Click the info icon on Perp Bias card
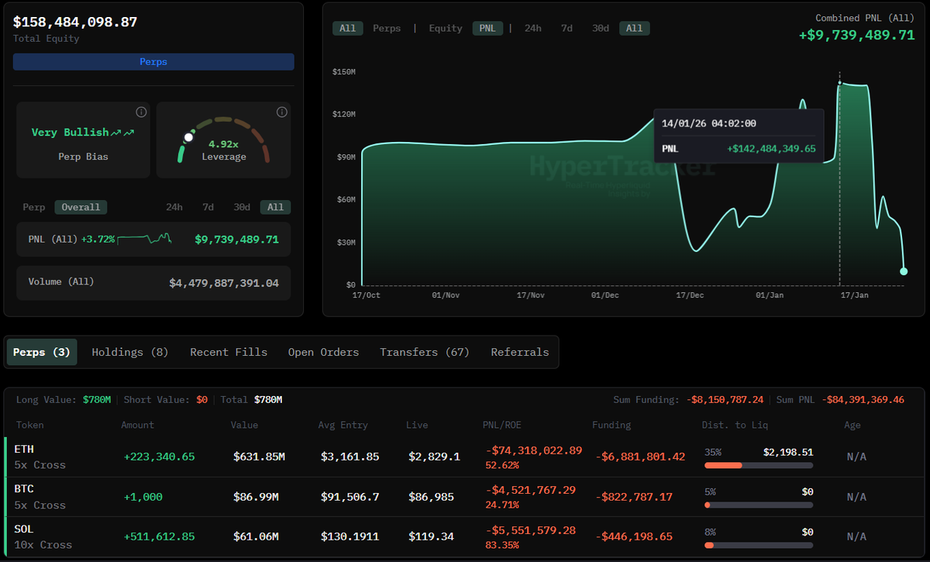 click(141, 112)
